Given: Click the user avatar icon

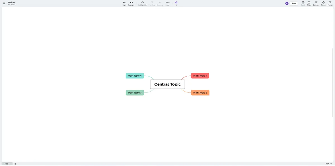Looking at the screenshot, I should [287, 3].
